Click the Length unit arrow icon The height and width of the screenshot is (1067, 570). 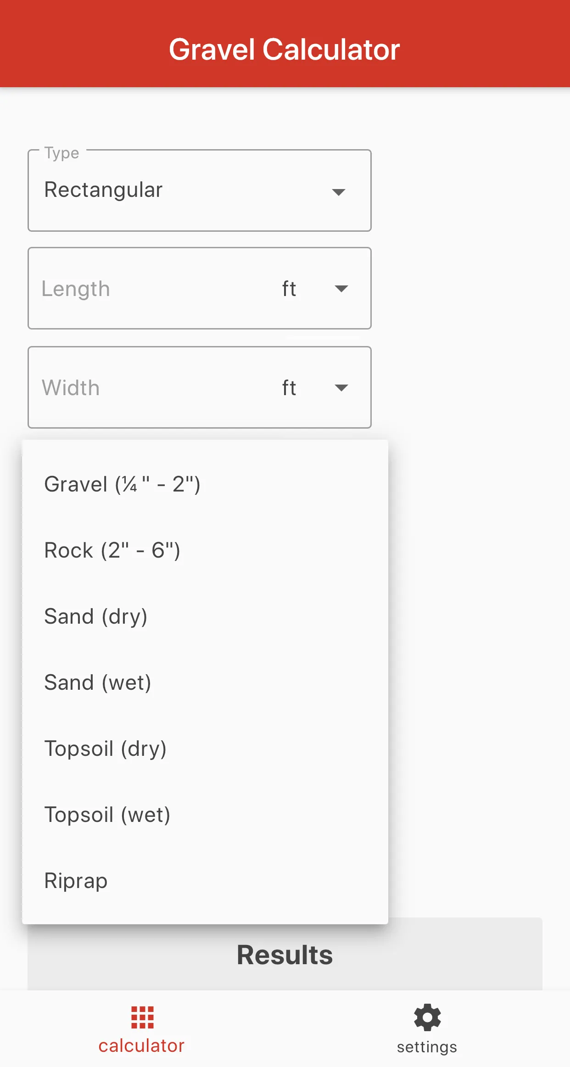pos(341,289)
